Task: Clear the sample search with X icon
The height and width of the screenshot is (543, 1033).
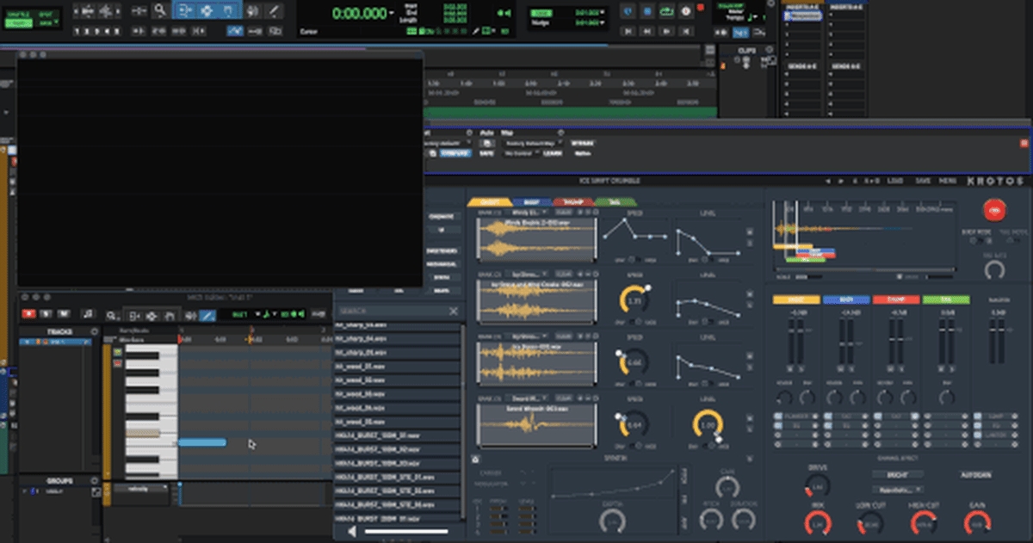Action: click(454, 311)
